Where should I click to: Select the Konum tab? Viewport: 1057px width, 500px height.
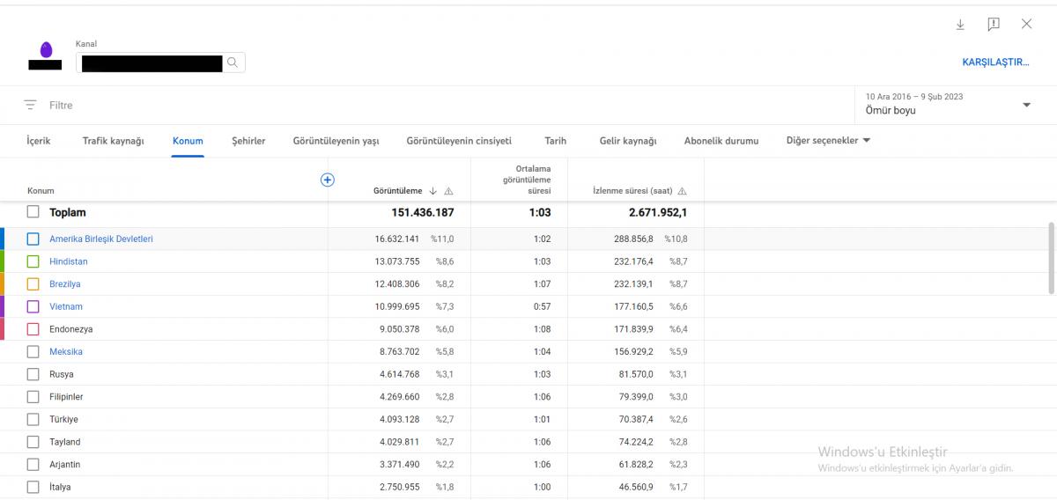(x=188, y=141)
